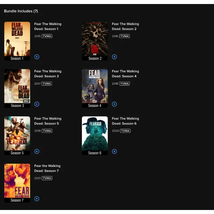Viewport: 214px width, 214px height.
Task: Click the plus icon for Season 7
Action: (x=37, y=199)
